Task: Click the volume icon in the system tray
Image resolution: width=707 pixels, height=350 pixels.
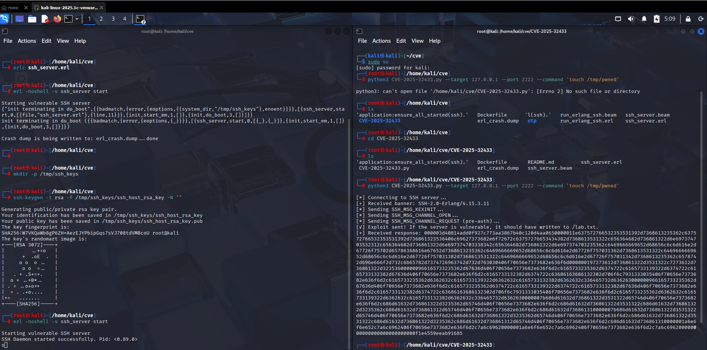Action: click(x=631, y=18)
